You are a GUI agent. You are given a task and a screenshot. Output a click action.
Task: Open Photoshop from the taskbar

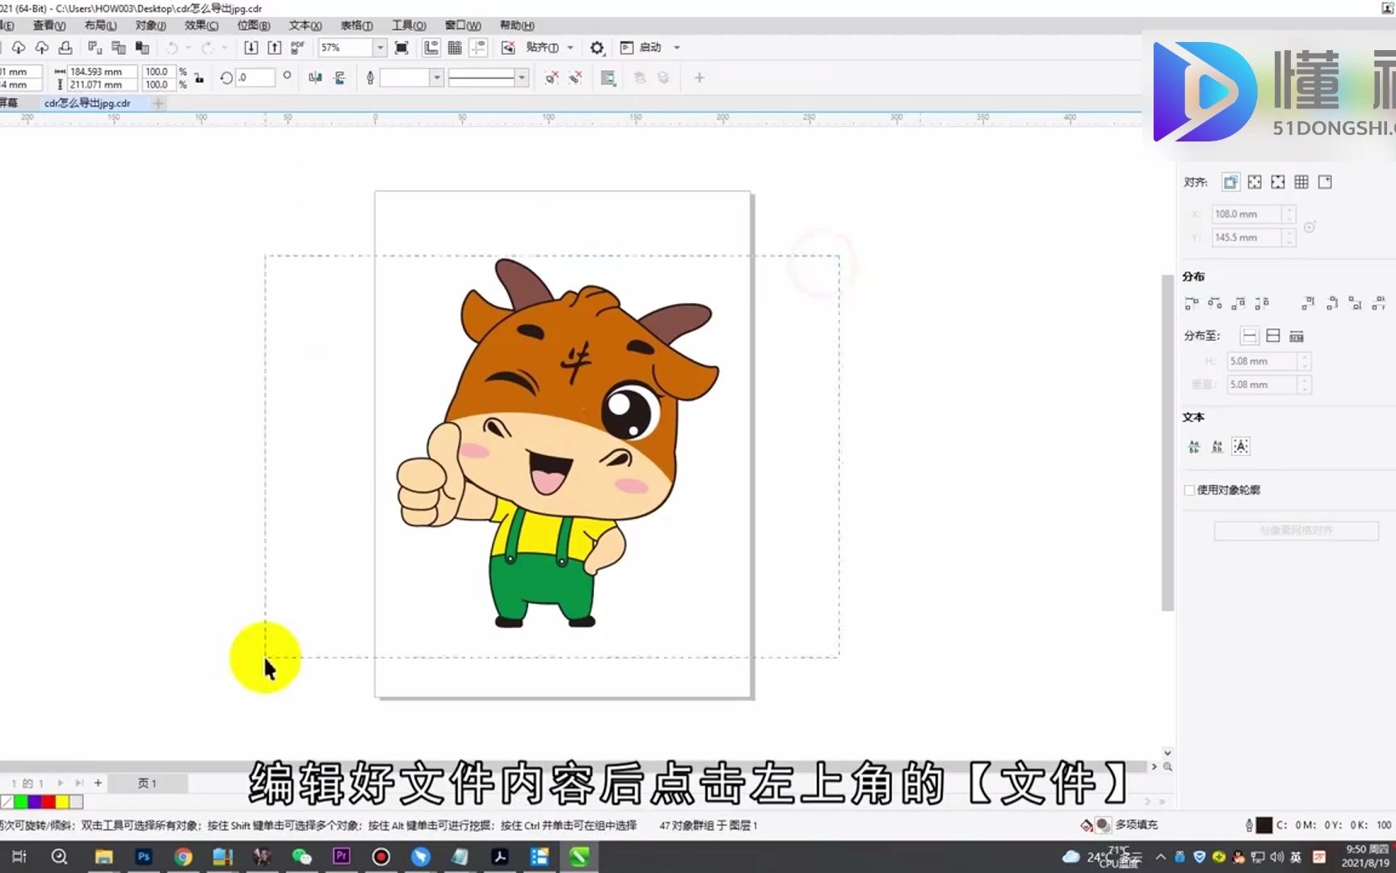(x=144, y=857)
